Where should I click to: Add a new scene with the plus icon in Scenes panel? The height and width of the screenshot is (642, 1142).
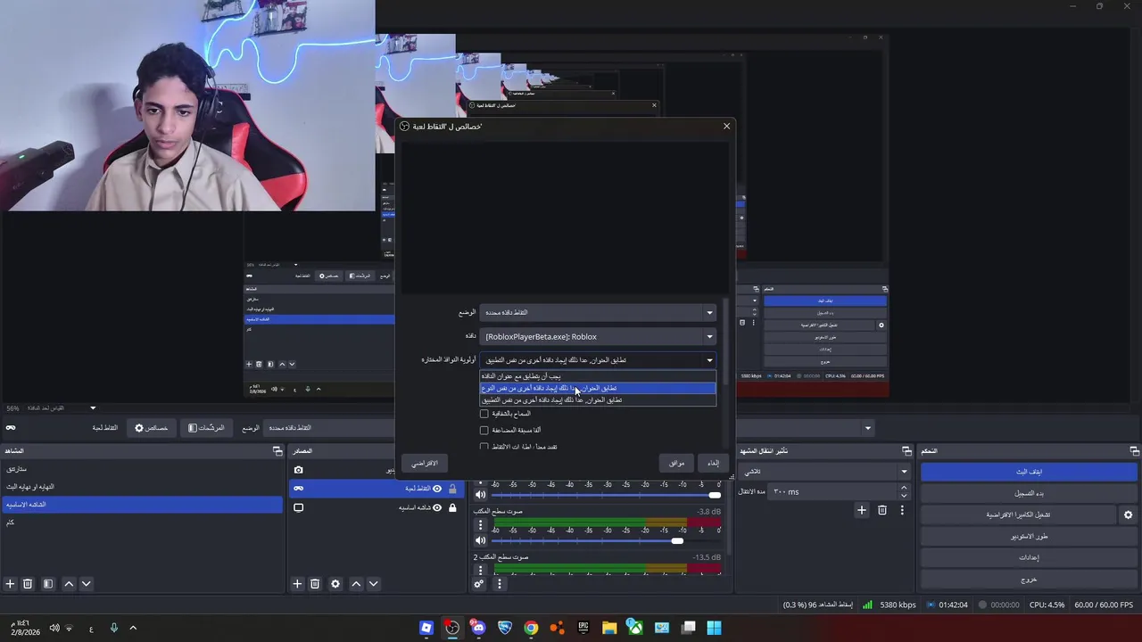tap(10, 584)
